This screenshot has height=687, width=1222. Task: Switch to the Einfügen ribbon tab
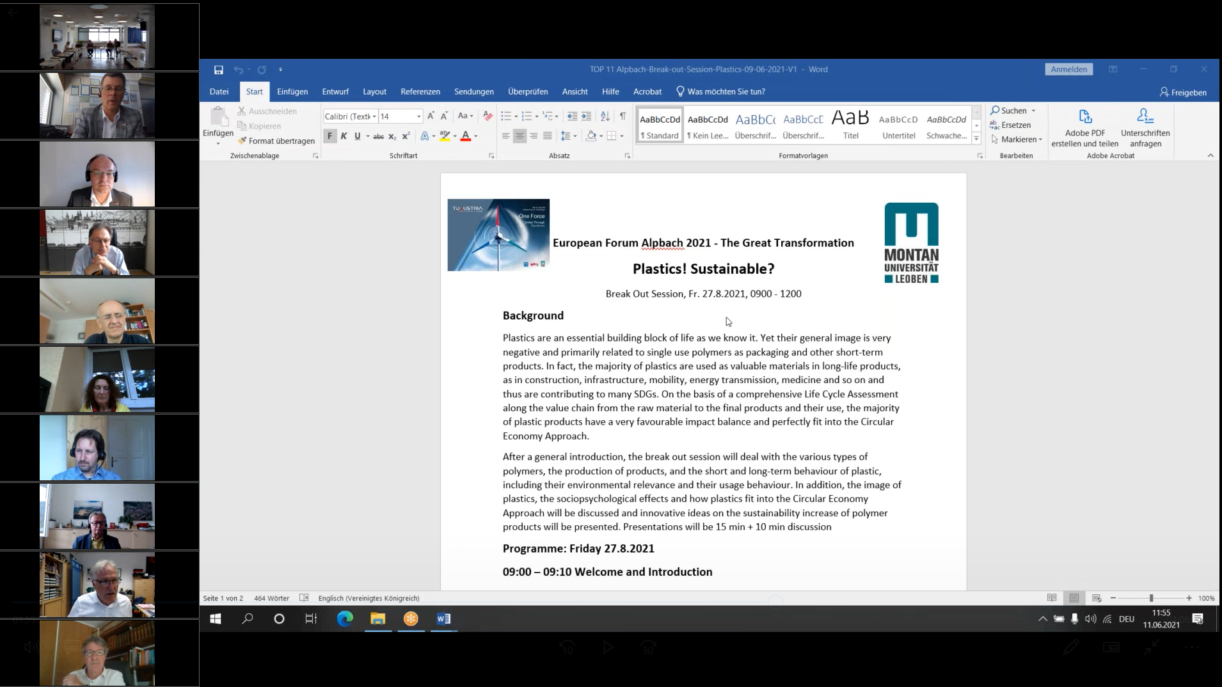click(x=292, y=91)
